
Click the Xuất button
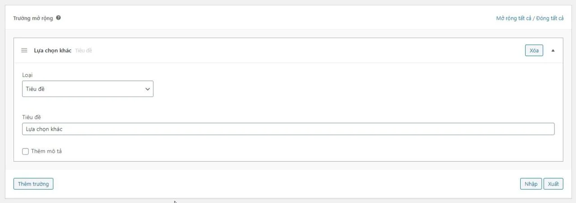(x=553, y=184)
